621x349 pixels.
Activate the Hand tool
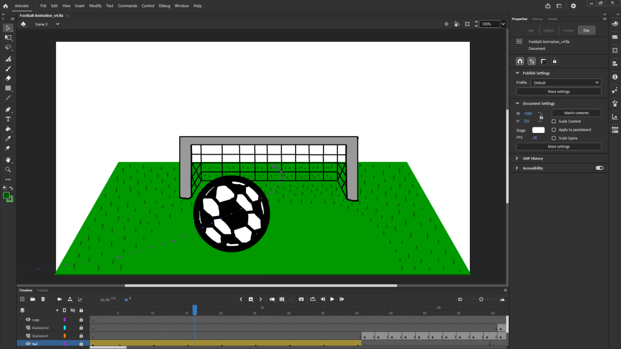click(8, 160)
